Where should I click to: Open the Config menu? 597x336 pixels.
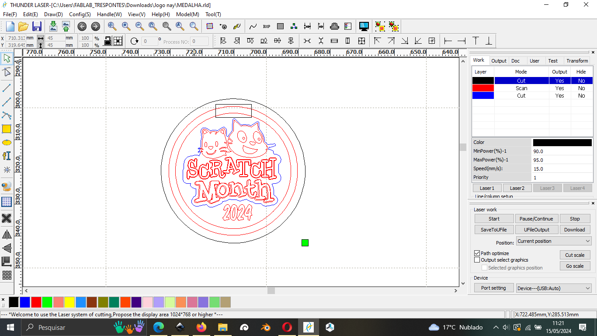point(80,14)
